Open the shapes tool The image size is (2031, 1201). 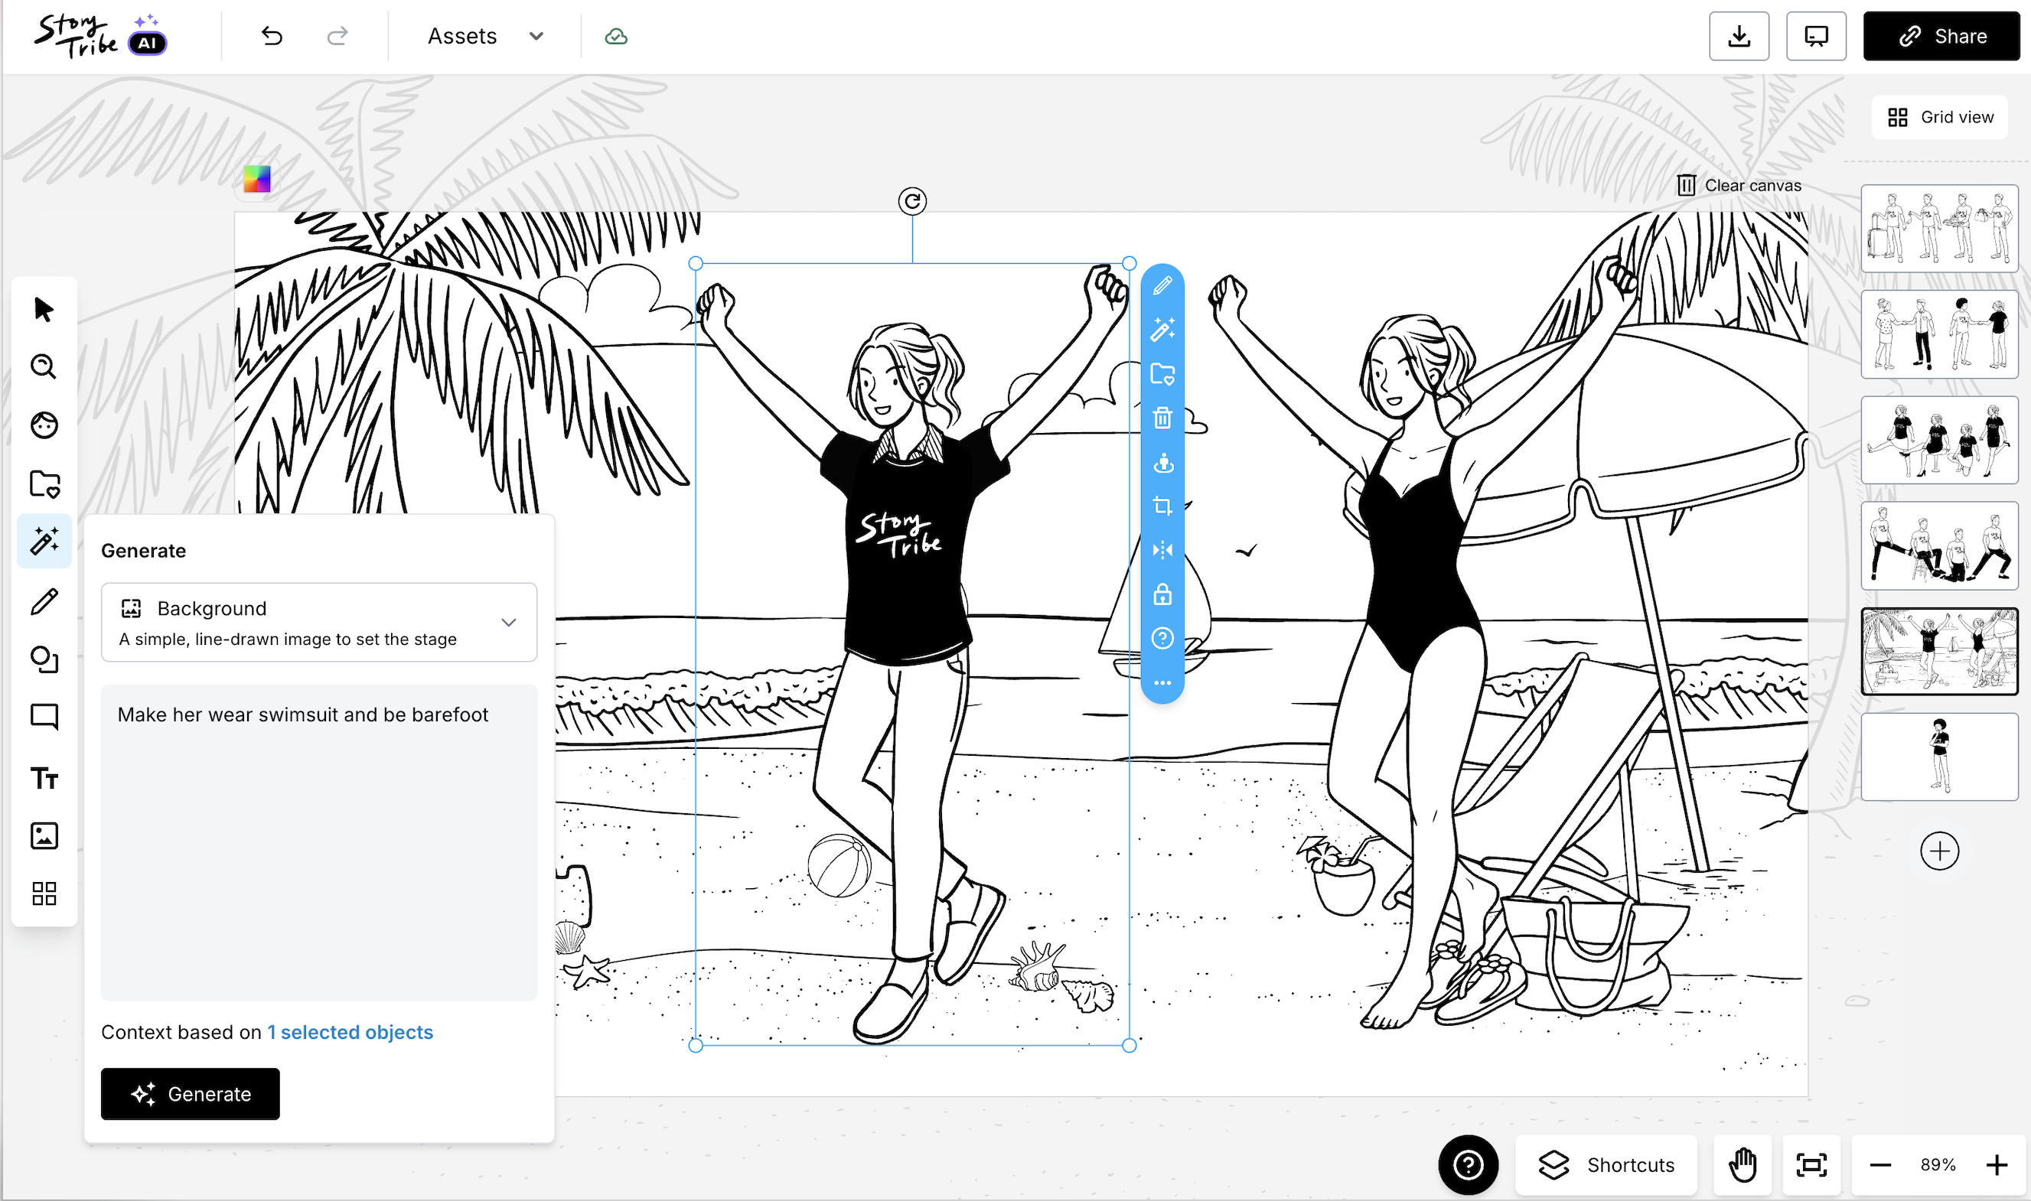44,659
